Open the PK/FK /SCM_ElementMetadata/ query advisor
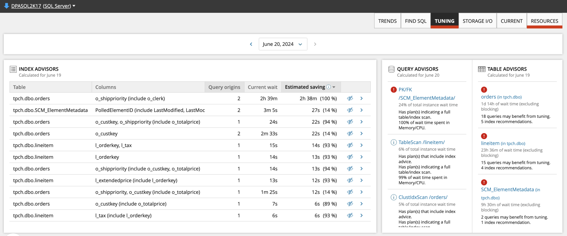The height and width of the screenshot is (236, 567). (x=427, y=94)
